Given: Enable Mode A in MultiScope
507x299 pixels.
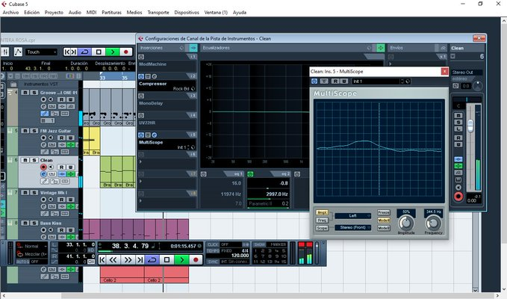Looking at the screenshot, I should [x=384, y=221].
